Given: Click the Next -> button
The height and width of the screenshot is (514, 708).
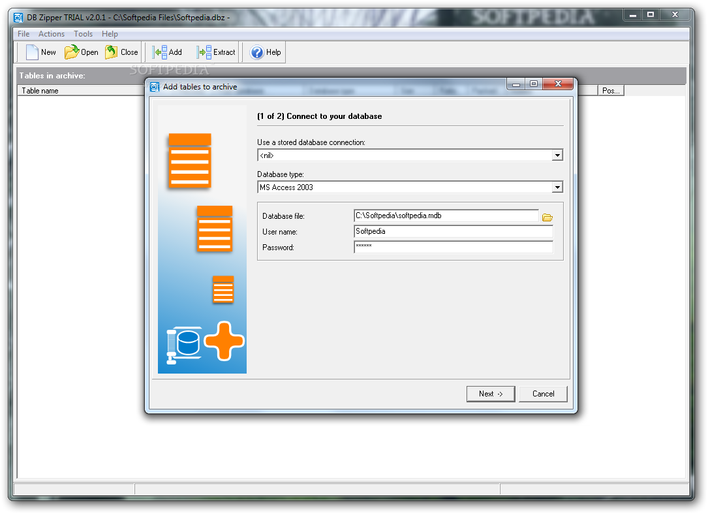Looking at the screenshot, I should coord(491,394).
